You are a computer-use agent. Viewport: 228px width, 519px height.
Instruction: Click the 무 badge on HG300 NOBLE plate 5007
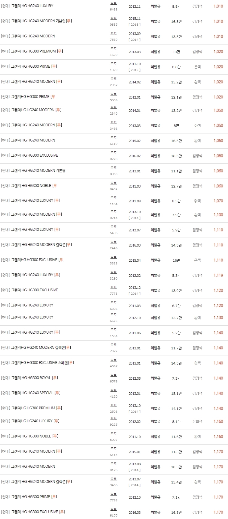pos(55,436)
